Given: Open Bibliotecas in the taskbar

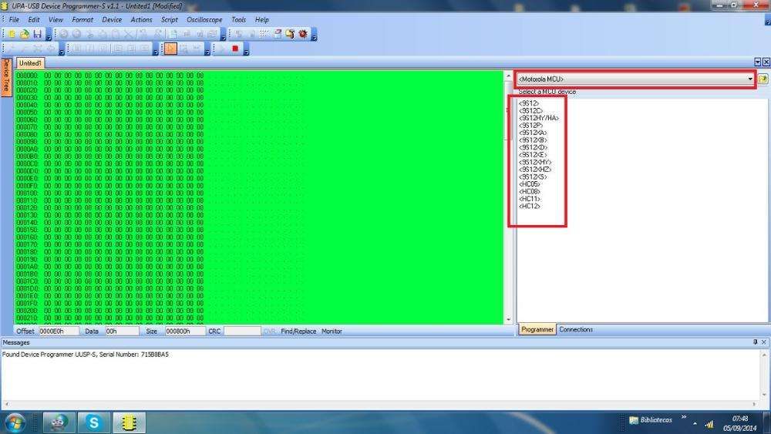Looking at the screenshot, I should tap(651, 420).
